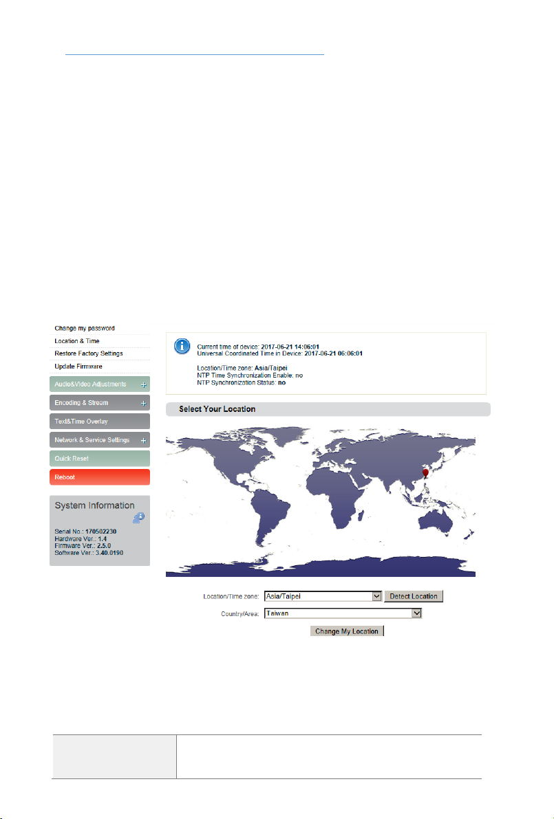554x819 pixels.
Task: Click the red Reboot button
Action: pos(100,477)
